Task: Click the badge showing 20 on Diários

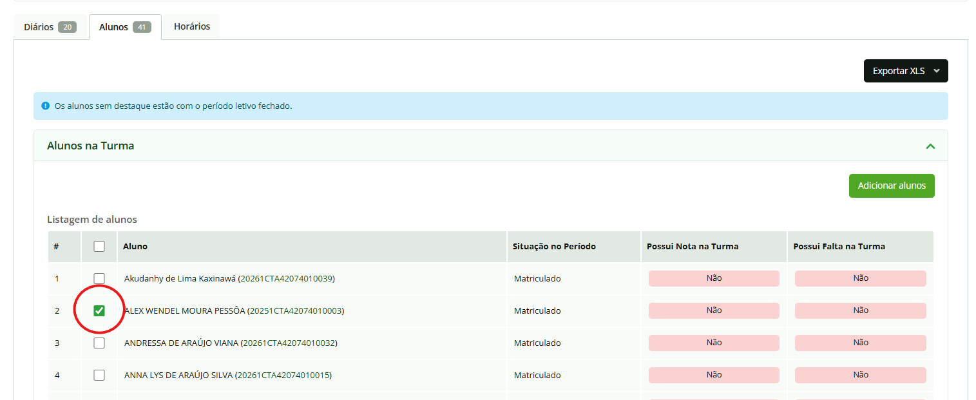Action: click(67, 27)
